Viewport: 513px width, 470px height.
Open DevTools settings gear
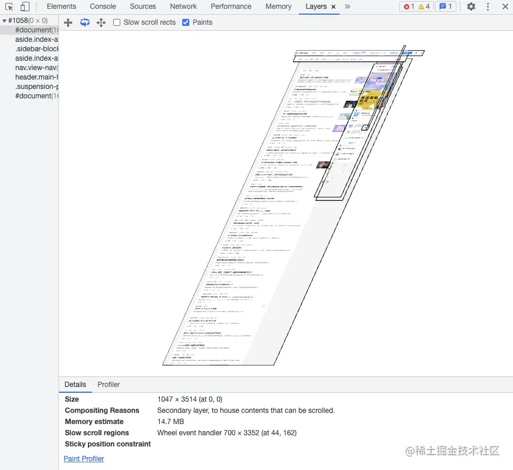(x=471, y=6)
